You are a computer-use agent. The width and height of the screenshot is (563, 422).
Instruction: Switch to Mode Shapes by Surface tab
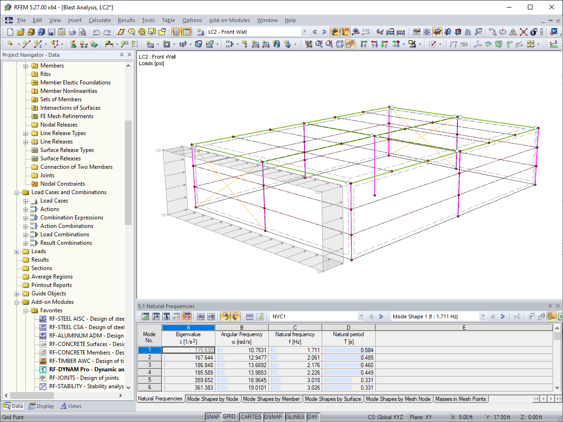(x=333, y=399)
